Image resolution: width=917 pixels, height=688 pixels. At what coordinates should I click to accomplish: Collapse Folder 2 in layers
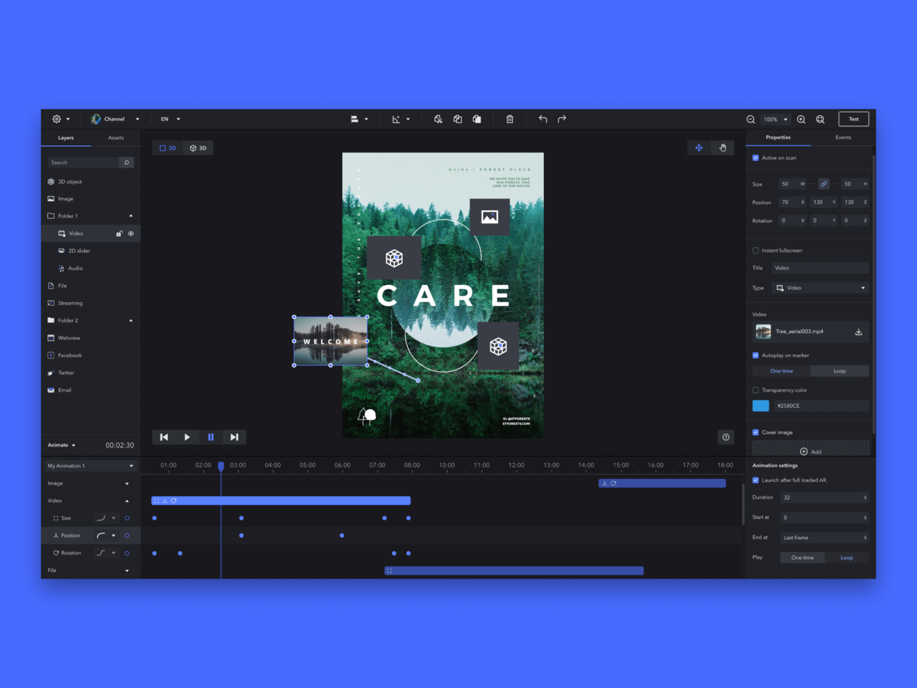(131, 320)
